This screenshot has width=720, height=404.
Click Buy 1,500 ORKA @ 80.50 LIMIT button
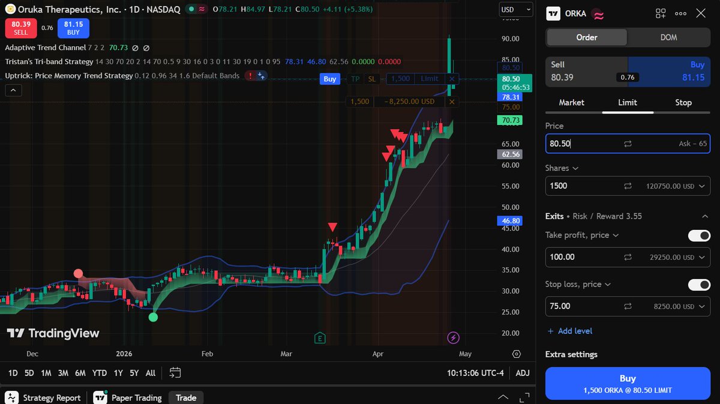pos(628,384)
